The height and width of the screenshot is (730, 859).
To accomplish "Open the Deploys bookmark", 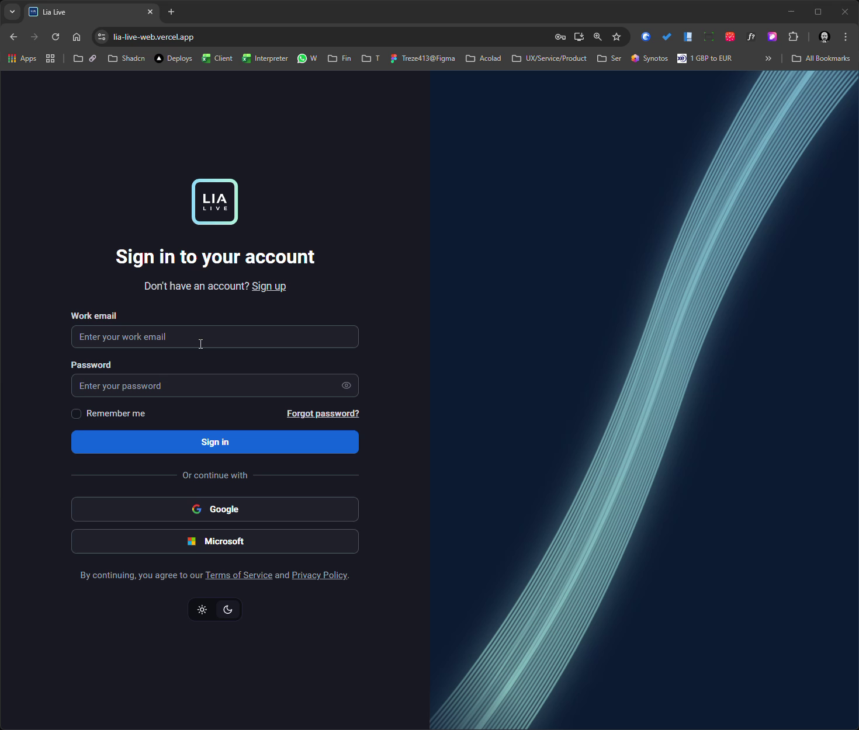I will (173, 58).
